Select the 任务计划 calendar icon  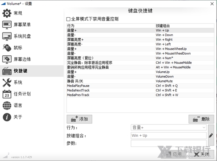[7, 94]
